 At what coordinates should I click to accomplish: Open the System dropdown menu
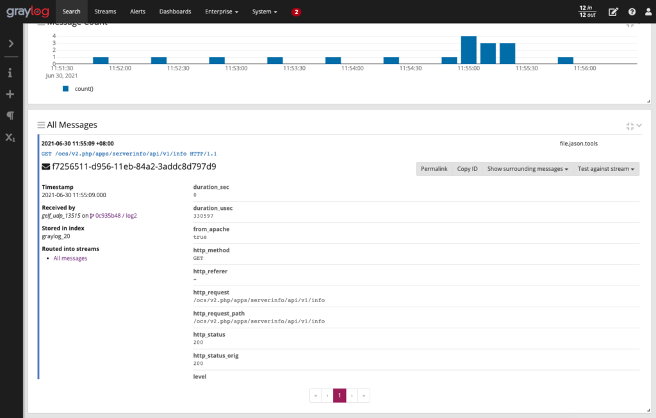(x=265, y=12)
